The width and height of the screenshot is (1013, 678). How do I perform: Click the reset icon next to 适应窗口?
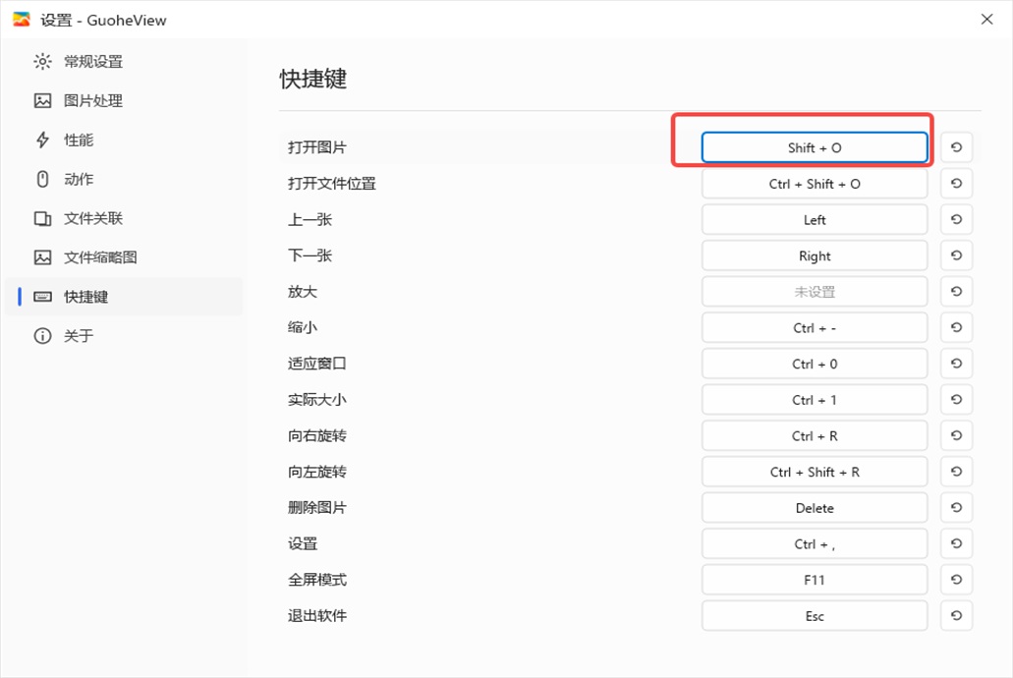956,364
